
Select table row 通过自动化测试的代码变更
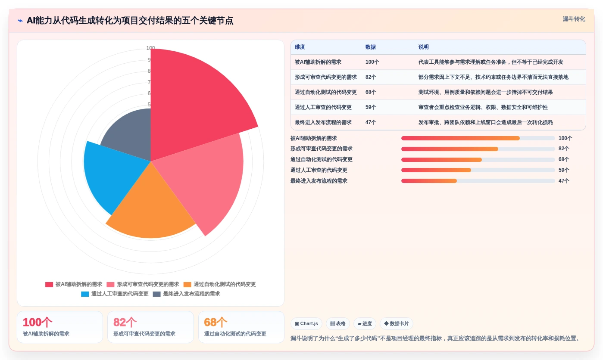point(438,92)
